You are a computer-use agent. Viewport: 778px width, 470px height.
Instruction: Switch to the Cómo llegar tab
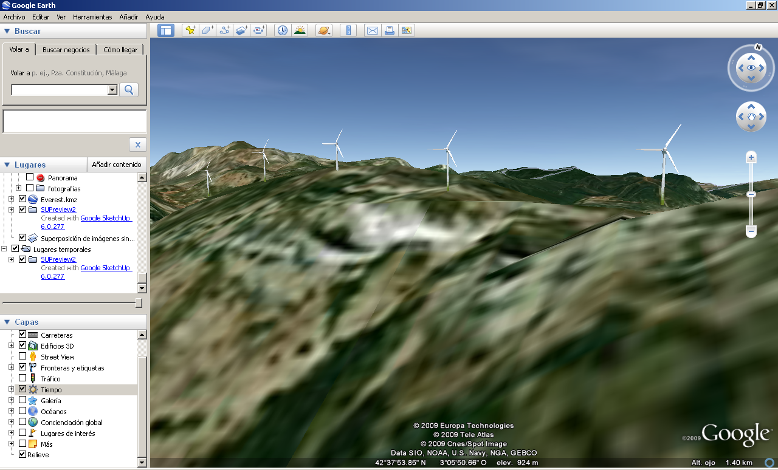[x=120, y=49]
